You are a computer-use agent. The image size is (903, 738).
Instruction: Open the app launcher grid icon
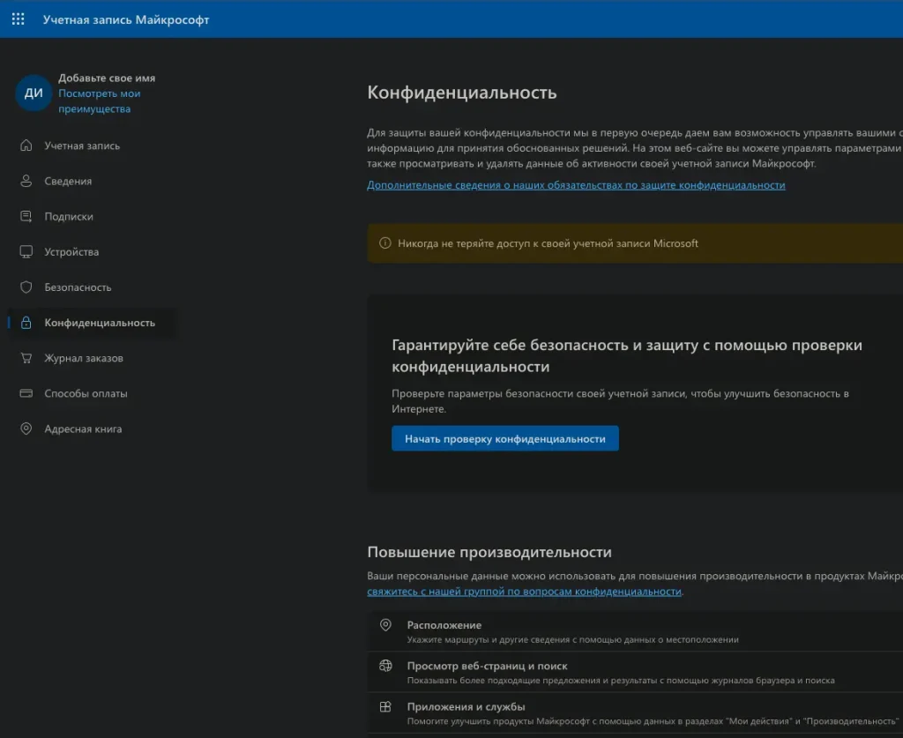(18, 19)
